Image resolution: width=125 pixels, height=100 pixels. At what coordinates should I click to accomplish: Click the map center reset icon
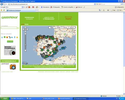[26, 29]
